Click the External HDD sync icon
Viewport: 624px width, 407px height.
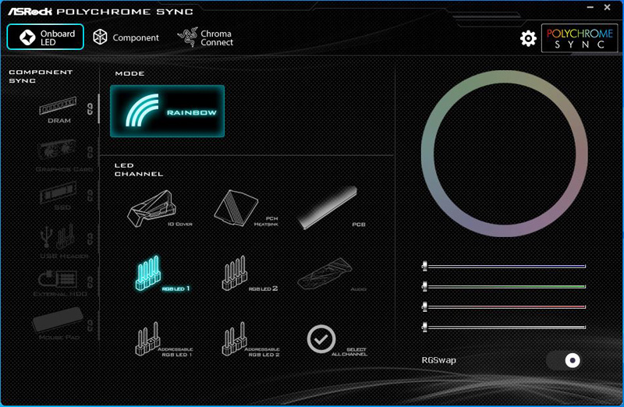point(59,282)
